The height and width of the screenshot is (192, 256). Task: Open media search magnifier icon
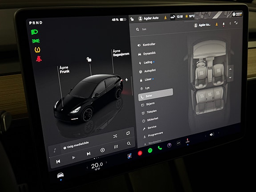129,143
